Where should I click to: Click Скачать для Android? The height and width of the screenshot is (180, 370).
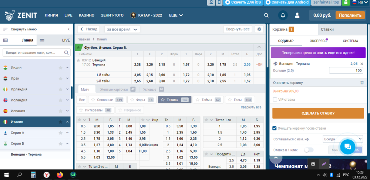286,2
